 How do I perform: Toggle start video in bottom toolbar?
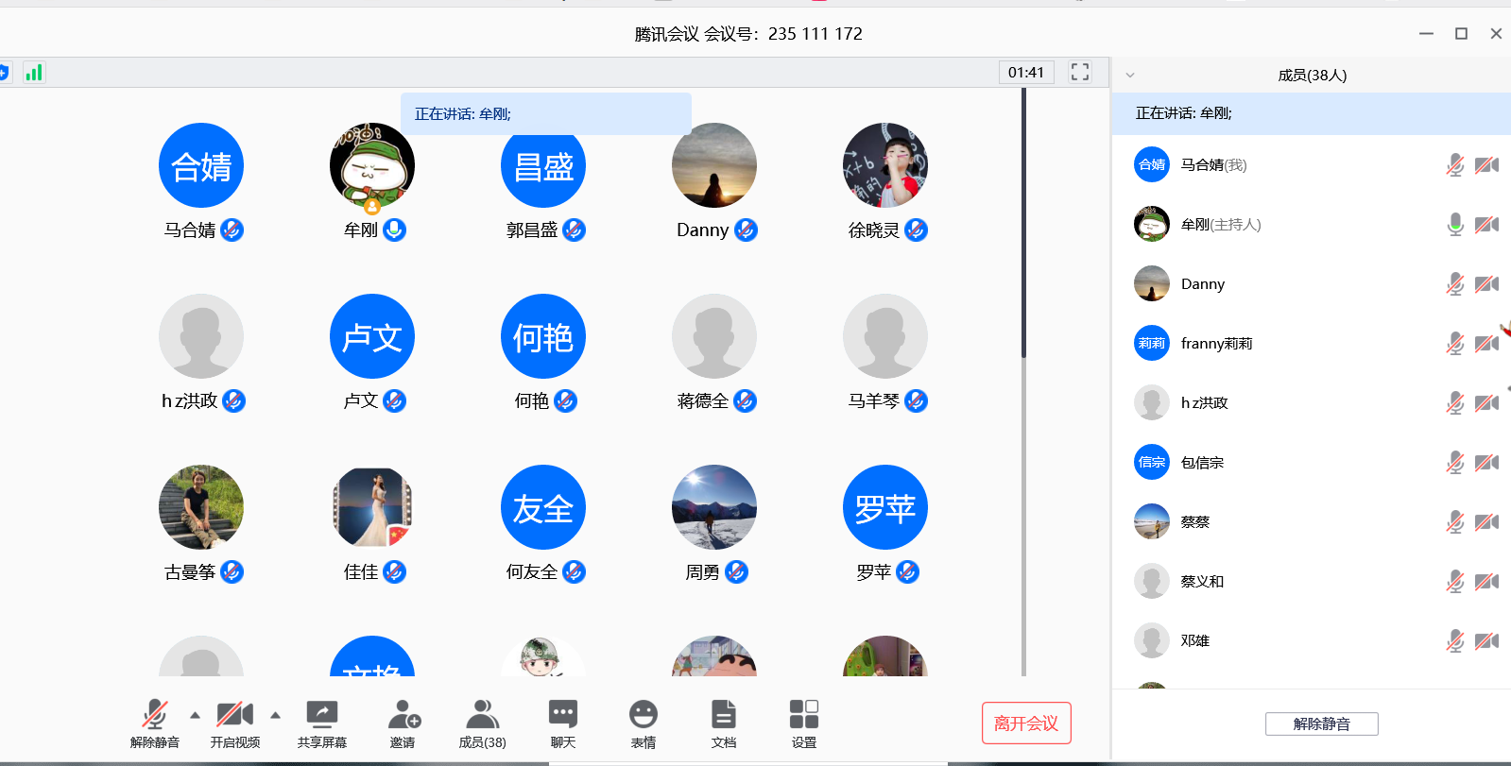pos(234,715)
